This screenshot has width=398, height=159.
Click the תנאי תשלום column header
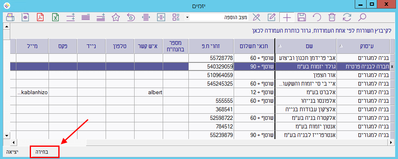click(x=254, y=46)
